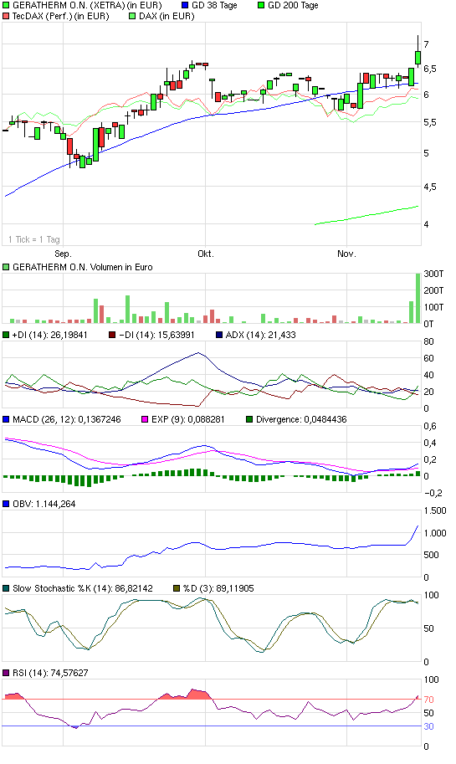Click the dark red −DI (14) swatch

112,335
